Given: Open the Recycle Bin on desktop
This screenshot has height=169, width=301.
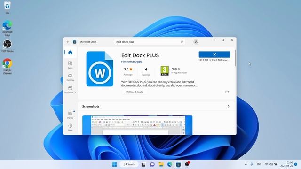Looking at the screenshot, I should click(x=8, y=7).
